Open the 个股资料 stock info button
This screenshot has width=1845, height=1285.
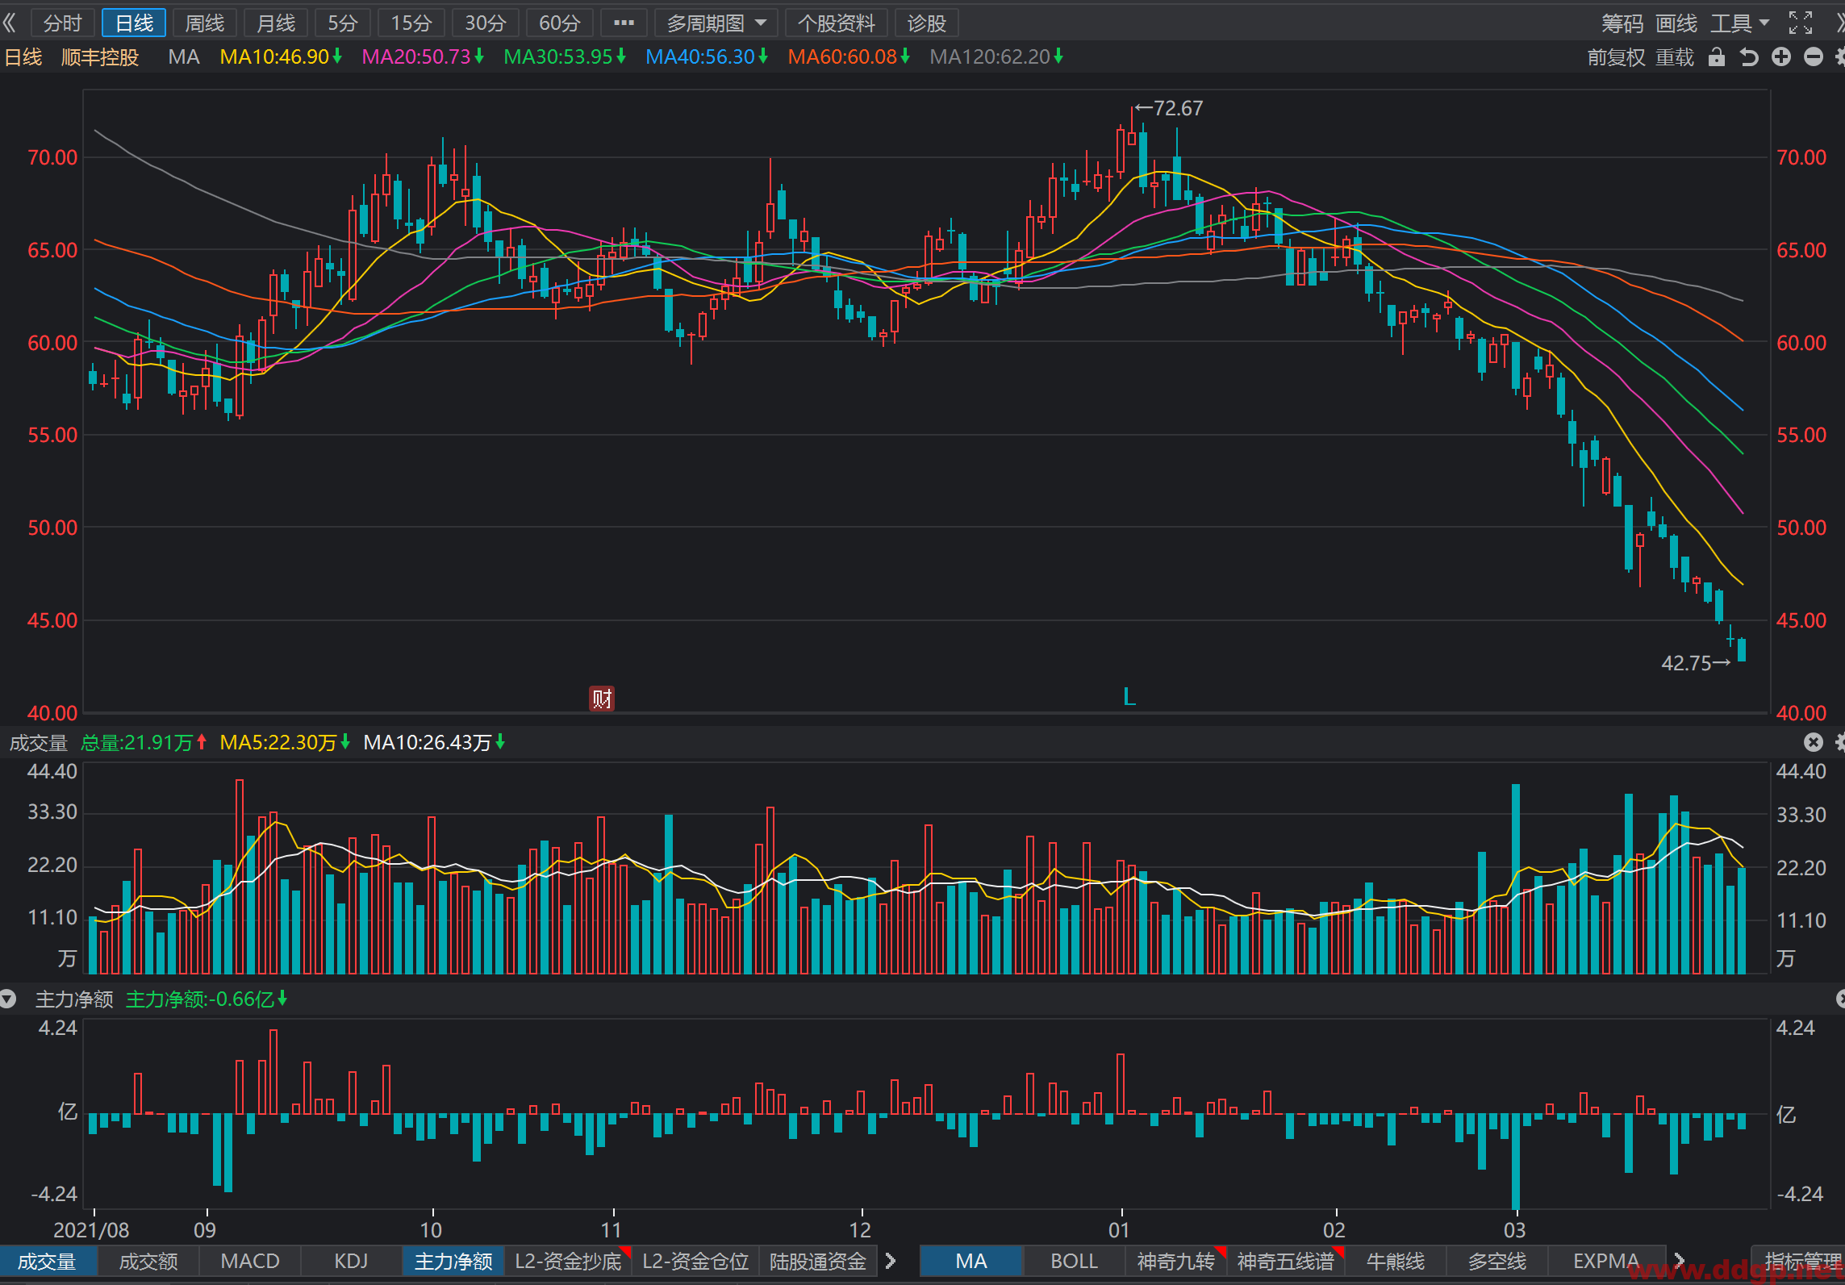837,23
